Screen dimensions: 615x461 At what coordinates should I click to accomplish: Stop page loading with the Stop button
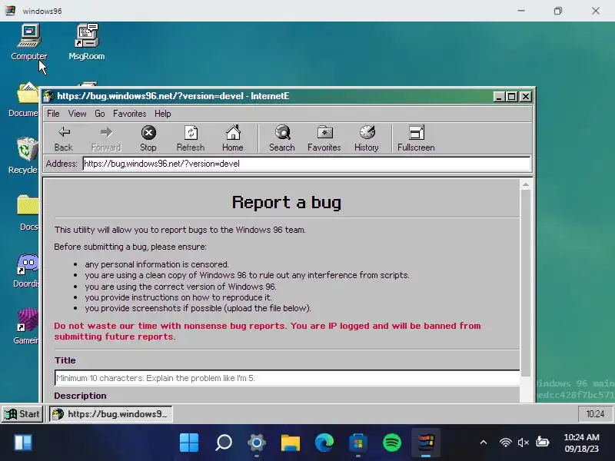pos(148,138)
